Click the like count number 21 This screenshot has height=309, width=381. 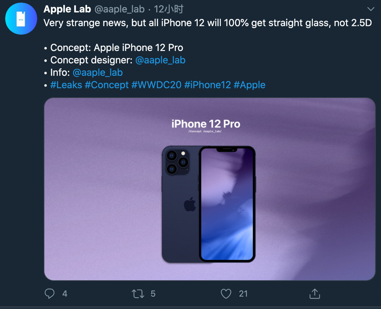click(x=243, y=294)
